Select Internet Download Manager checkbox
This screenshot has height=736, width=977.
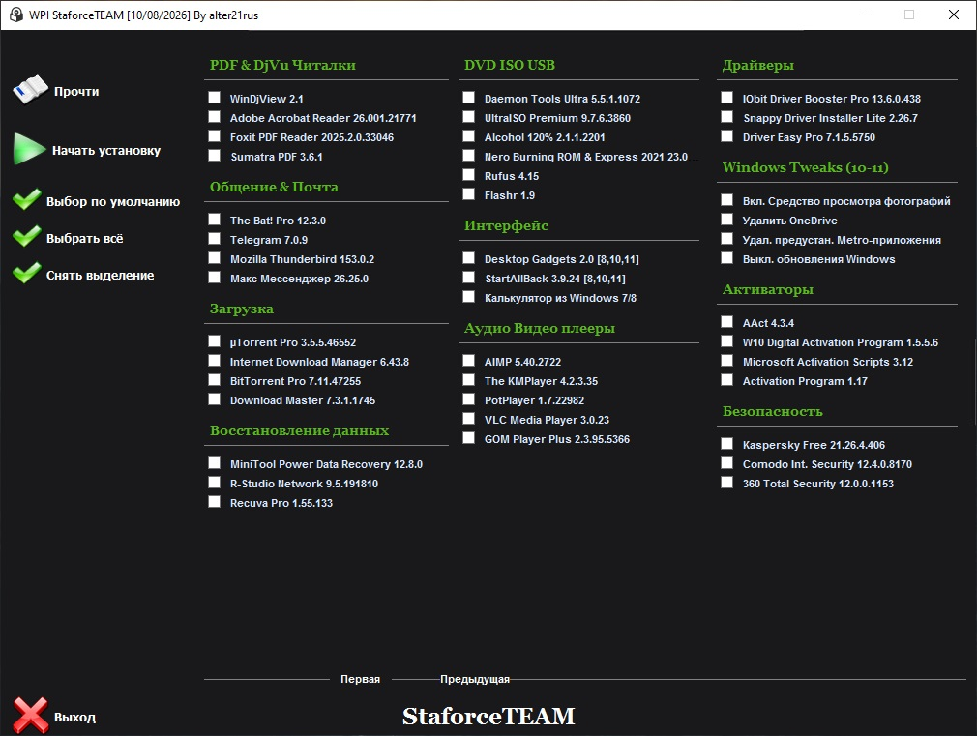[x=215, y=360]
